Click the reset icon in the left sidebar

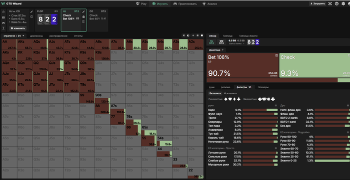click(x=3, y=12)
